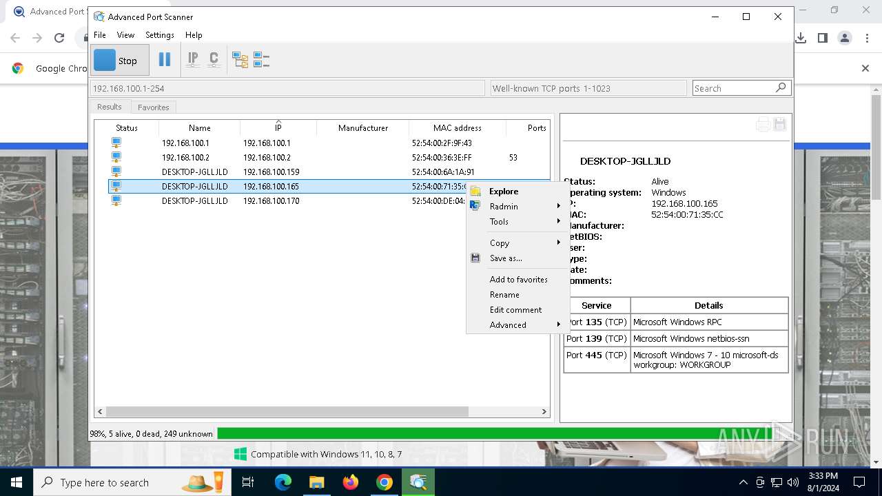Open the View menu
The image size is (882, 496).
[125, 34]
